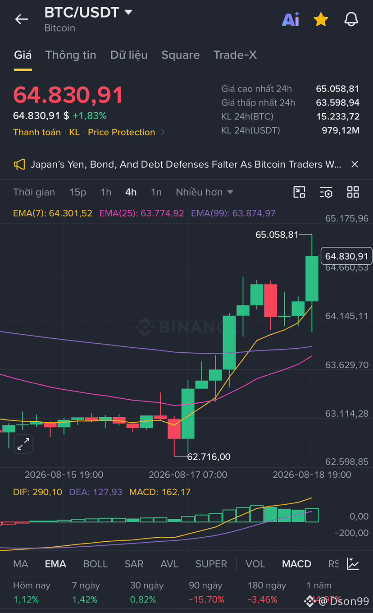Image resolution: width=373 pixels, height=613 pixels.
Task: Tap the KL 24h(USDT) value 979,12M
Action: [x=340, y=130]
